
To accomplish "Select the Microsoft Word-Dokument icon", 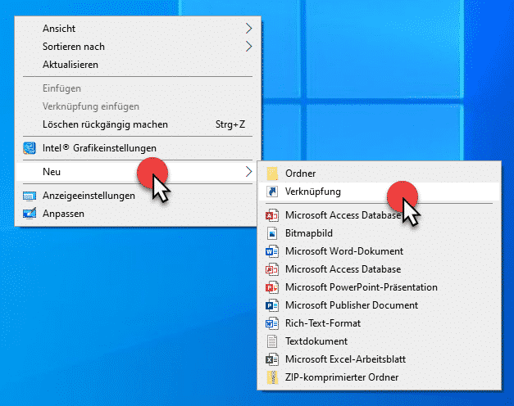I will [272, 251].
